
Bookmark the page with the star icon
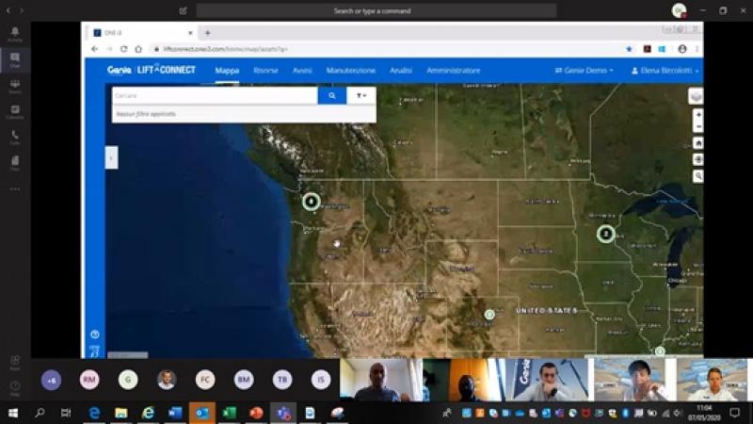(x=629, y=49)
